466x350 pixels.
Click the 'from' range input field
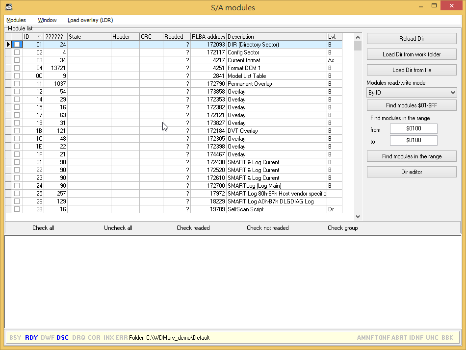[414, 129]
